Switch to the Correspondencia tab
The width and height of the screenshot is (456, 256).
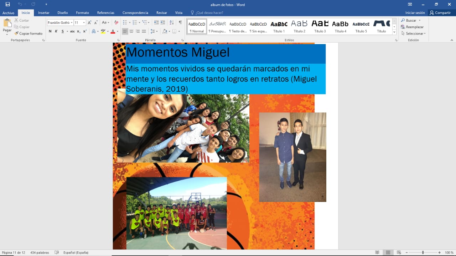pyautogui.click(x=135, y=13)
